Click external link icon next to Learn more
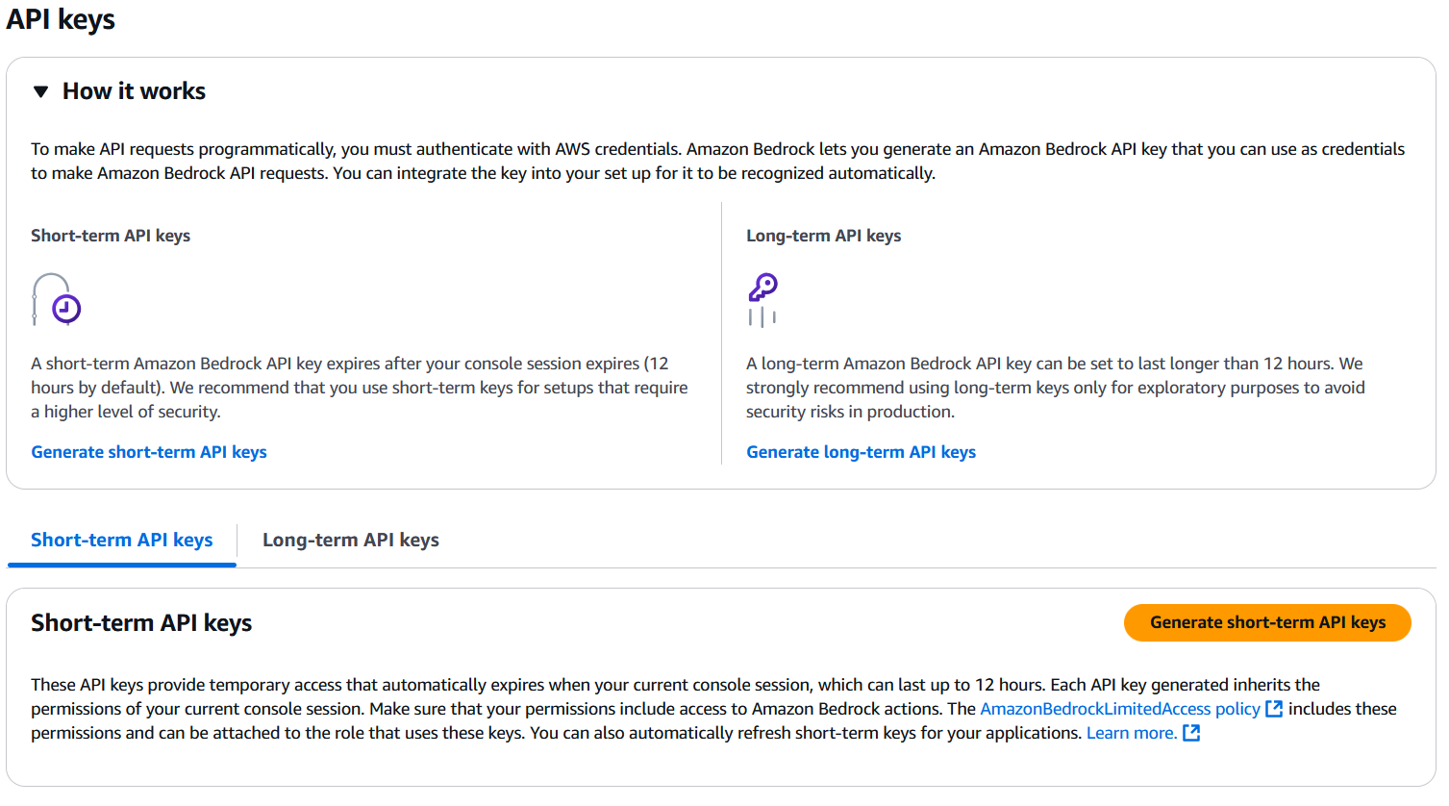This screenshot has height=806, width=1449. [x=1191, y=733]
